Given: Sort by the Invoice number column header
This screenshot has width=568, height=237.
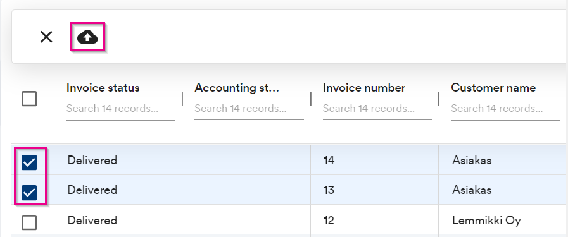Looking at the screenshot, I should [x=364, y=88].
